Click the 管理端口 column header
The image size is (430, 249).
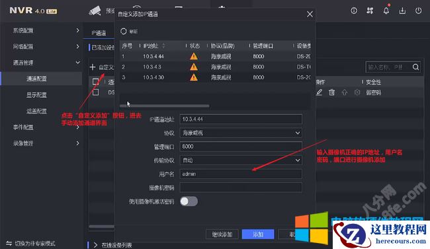(263, 46)
